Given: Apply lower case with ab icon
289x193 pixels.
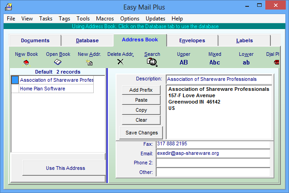Looking at the screenshot, I should (x=246, y=63).
